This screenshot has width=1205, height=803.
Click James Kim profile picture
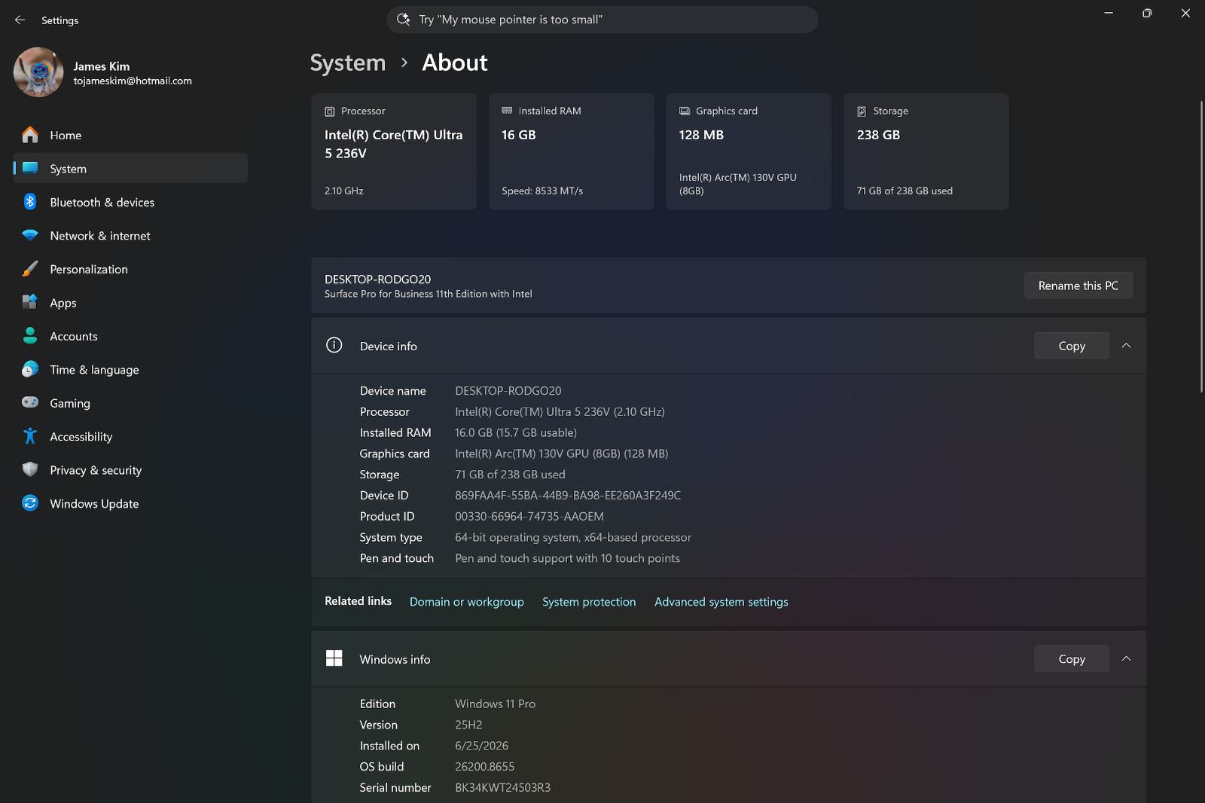pos(38,72)
